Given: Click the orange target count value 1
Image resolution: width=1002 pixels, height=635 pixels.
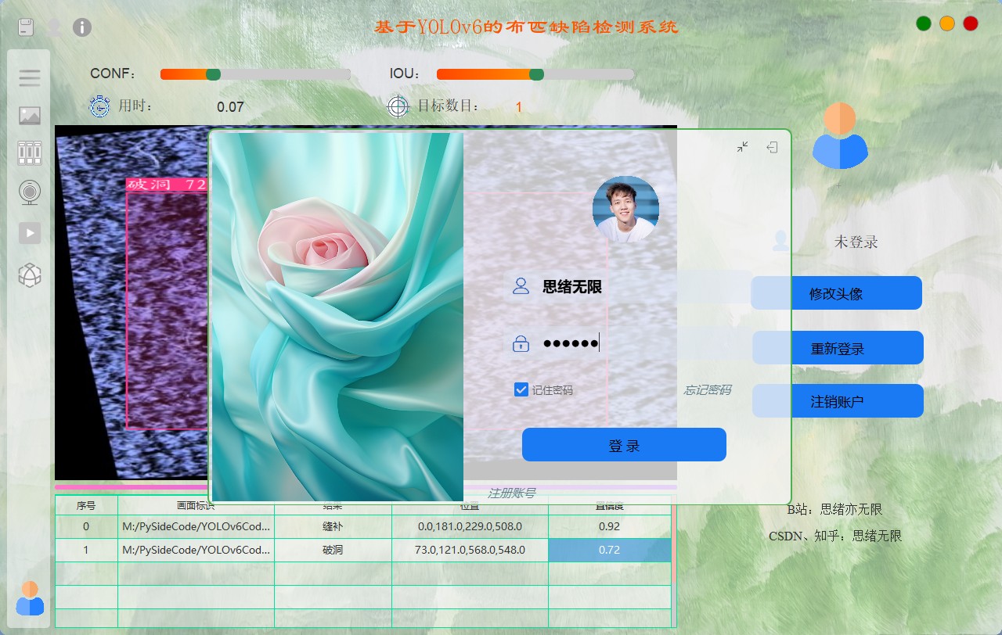Looking at the screenshot, I should [x=518, y=107].
